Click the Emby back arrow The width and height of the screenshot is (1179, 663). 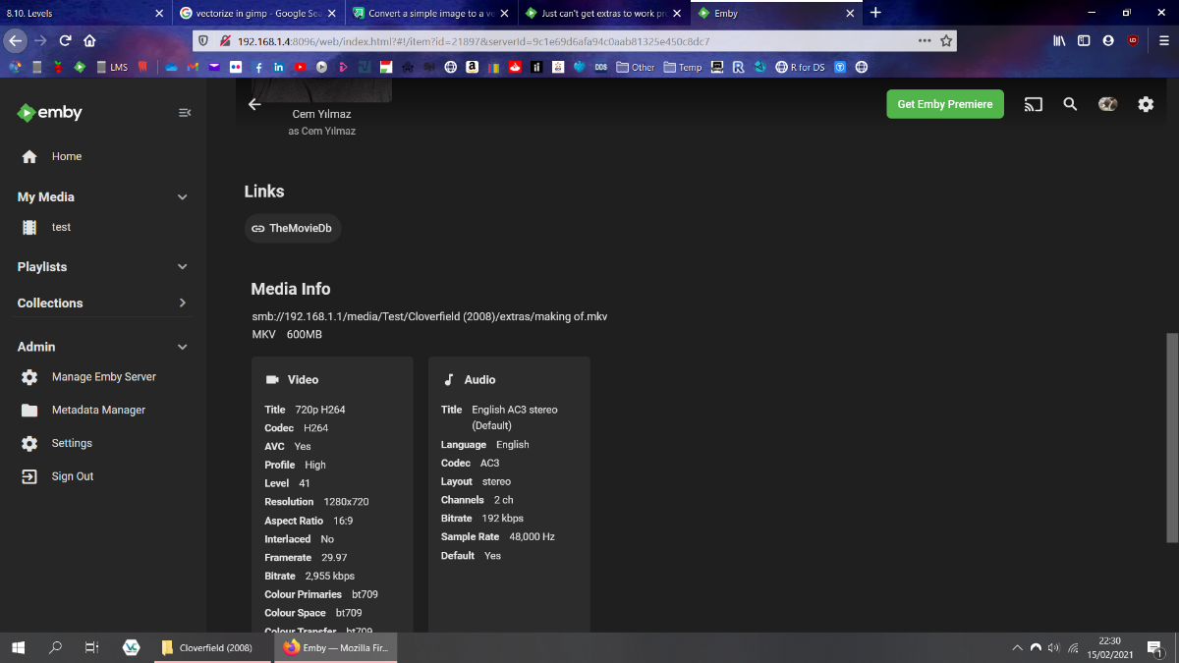pos(254,104)
